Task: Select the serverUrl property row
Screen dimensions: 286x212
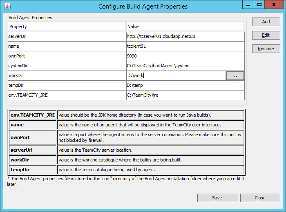Action: pyautogui.click(x=126, y=36)
